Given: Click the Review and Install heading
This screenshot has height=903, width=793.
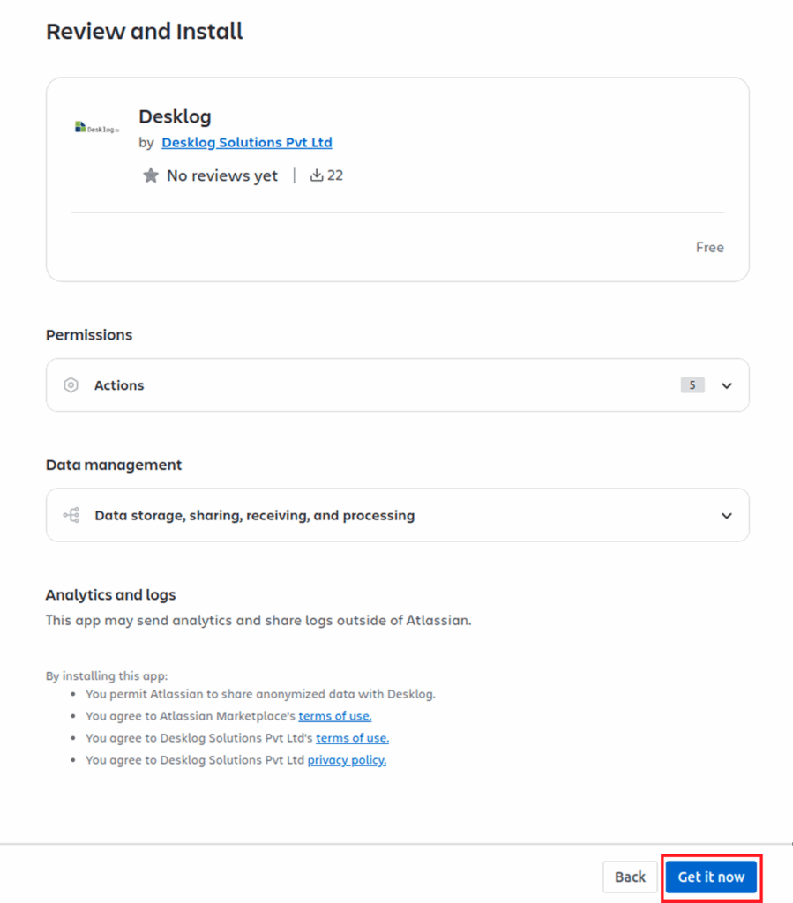Looking at the screenshot, I should coord(145,32).
